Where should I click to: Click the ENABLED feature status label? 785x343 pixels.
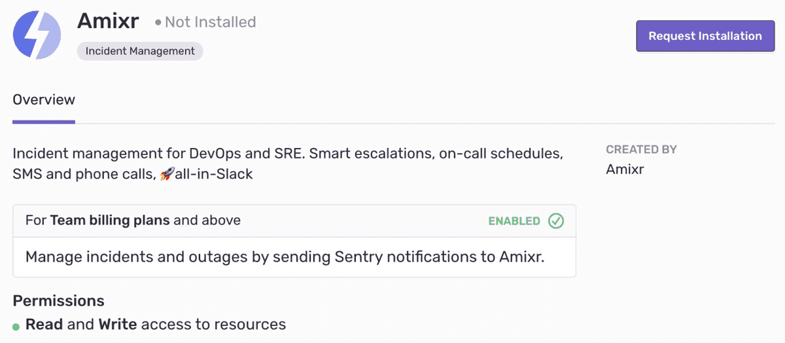[x=514, y=221]
